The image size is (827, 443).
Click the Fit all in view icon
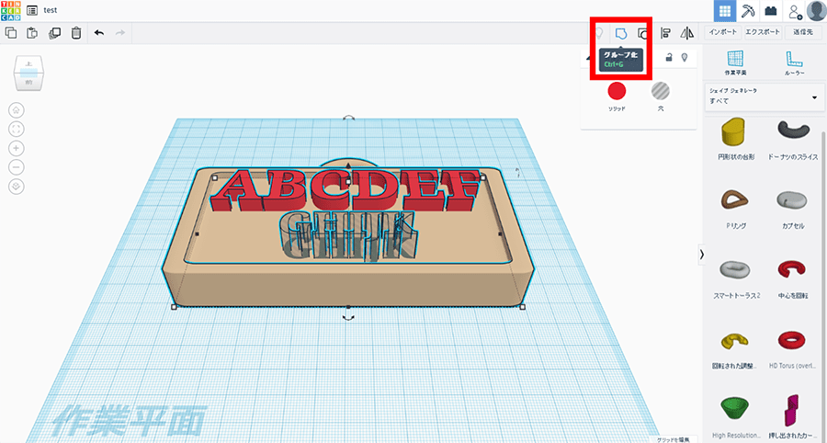point(17,129)
